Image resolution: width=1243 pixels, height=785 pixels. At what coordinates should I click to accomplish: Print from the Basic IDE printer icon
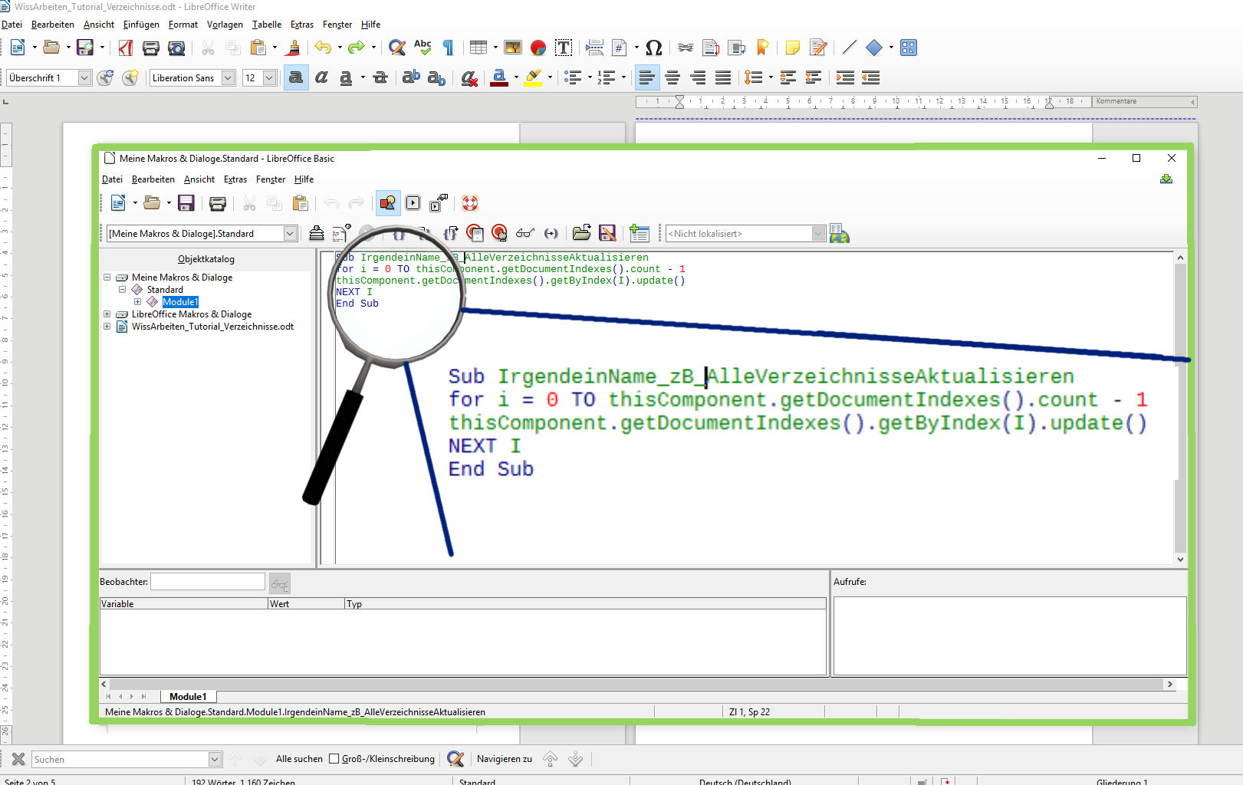[x=218, y=203]
